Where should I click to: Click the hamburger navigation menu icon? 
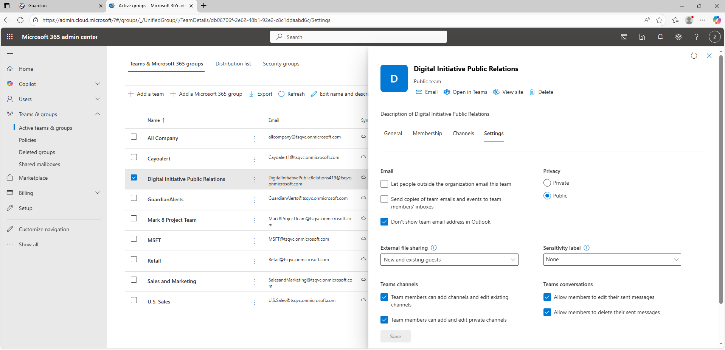[x=10, y=54]
